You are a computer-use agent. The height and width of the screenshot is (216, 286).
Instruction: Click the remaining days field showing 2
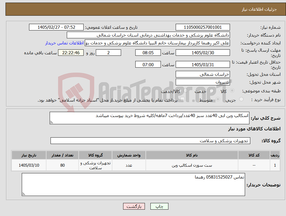coord(108,53)
